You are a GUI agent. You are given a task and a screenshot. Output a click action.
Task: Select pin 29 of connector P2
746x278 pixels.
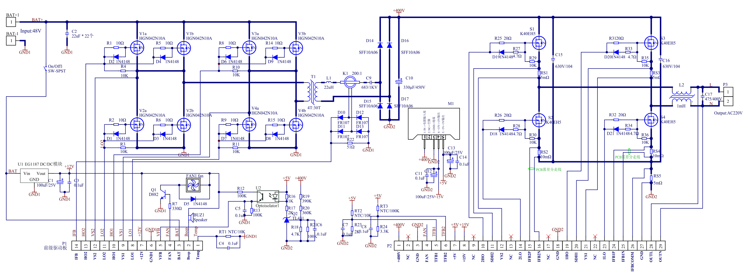tap(660, 246)
